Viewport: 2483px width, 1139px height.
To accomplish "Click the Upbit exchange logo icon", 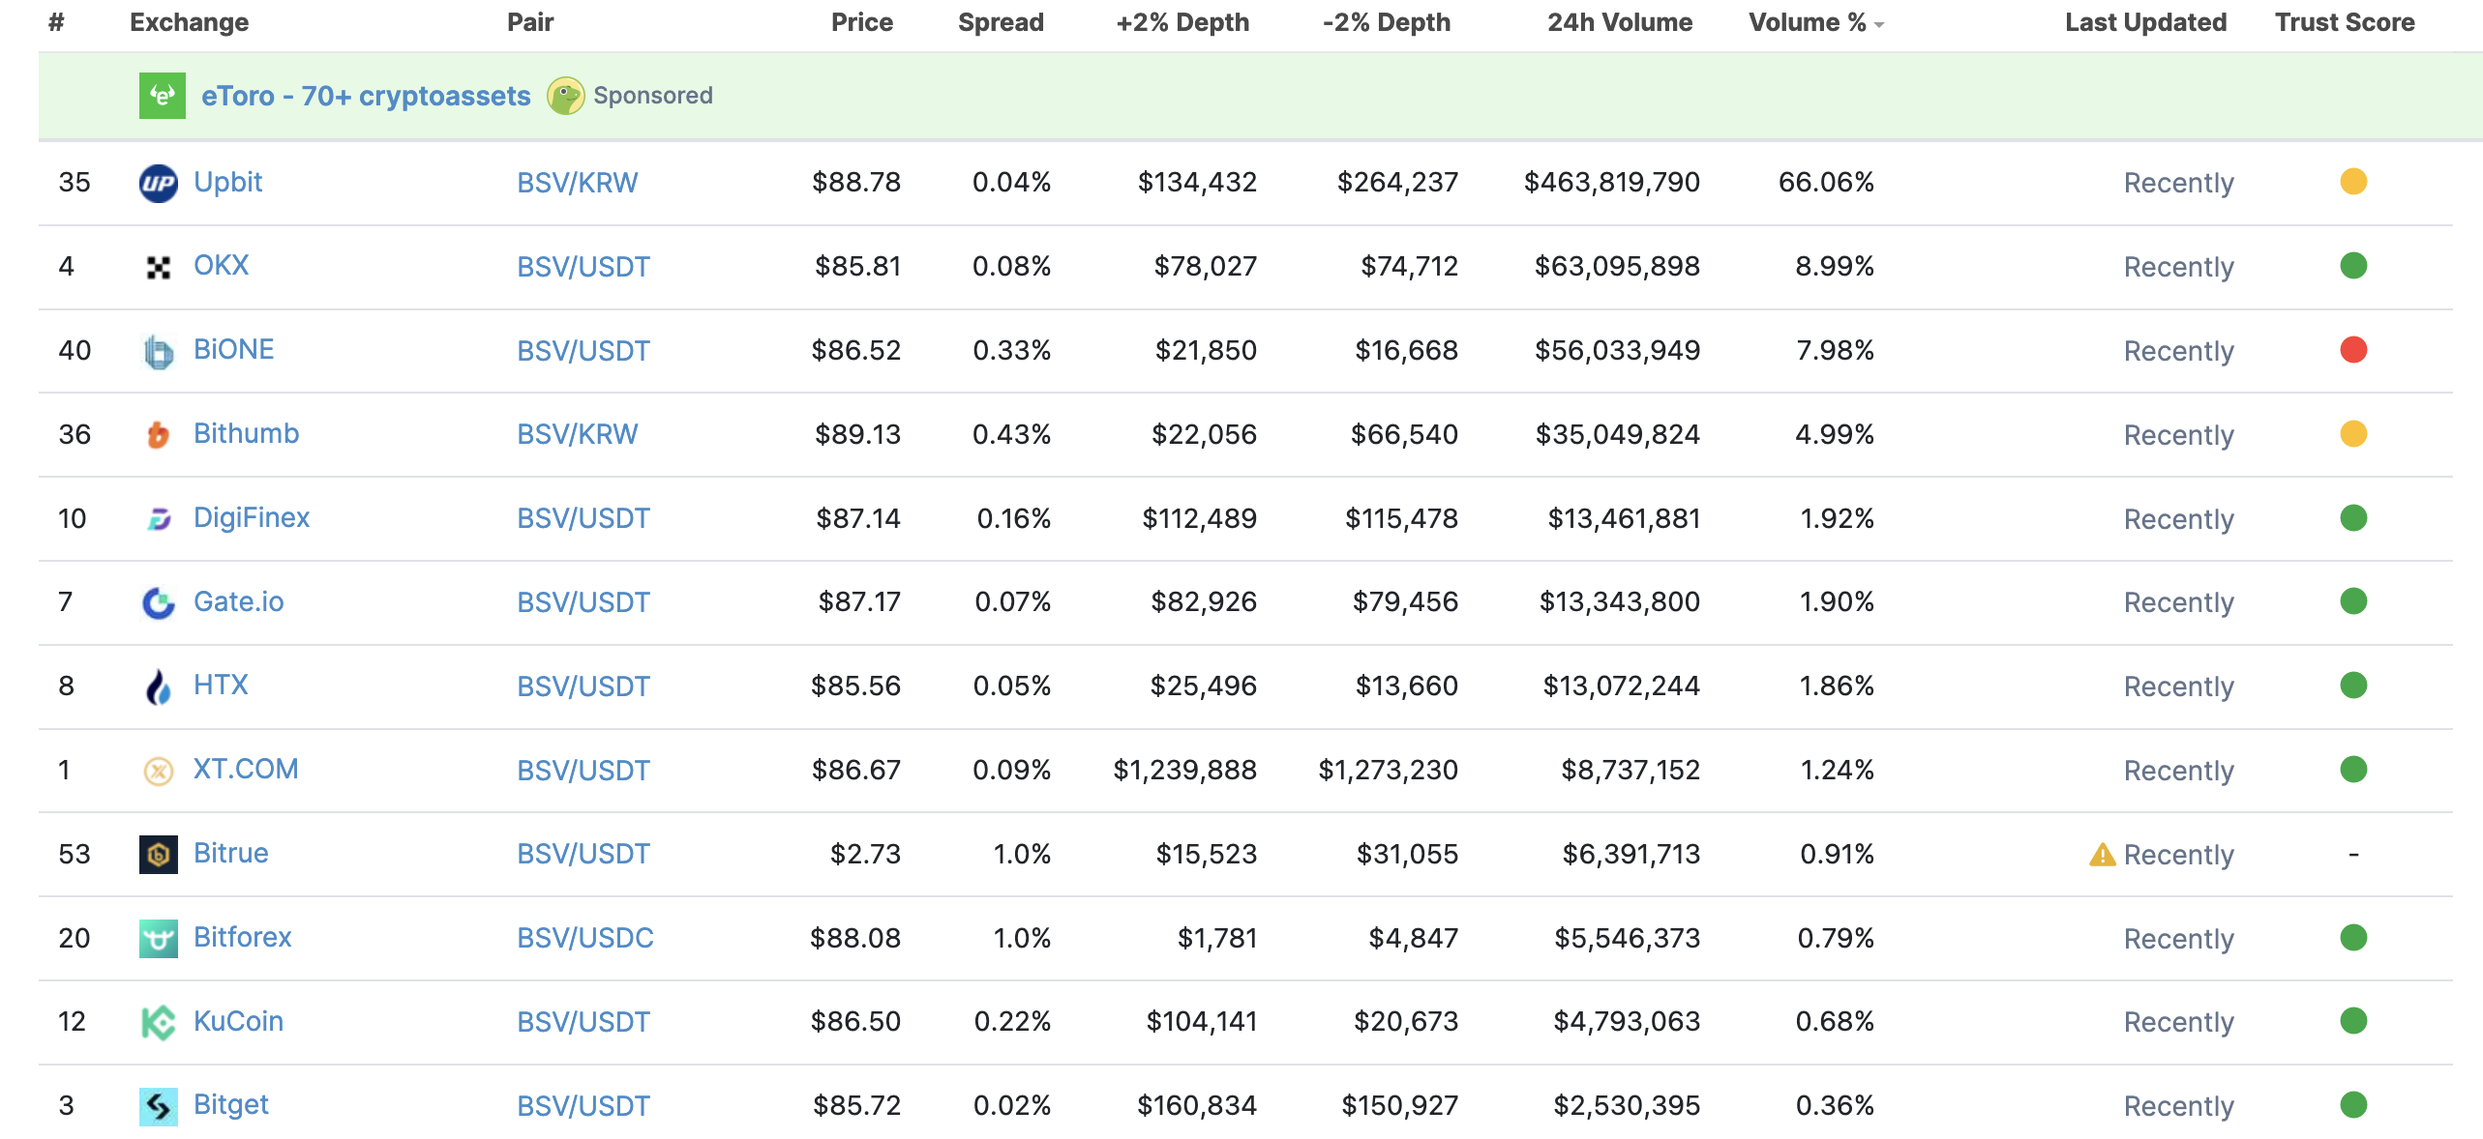I will click(158, 183).
